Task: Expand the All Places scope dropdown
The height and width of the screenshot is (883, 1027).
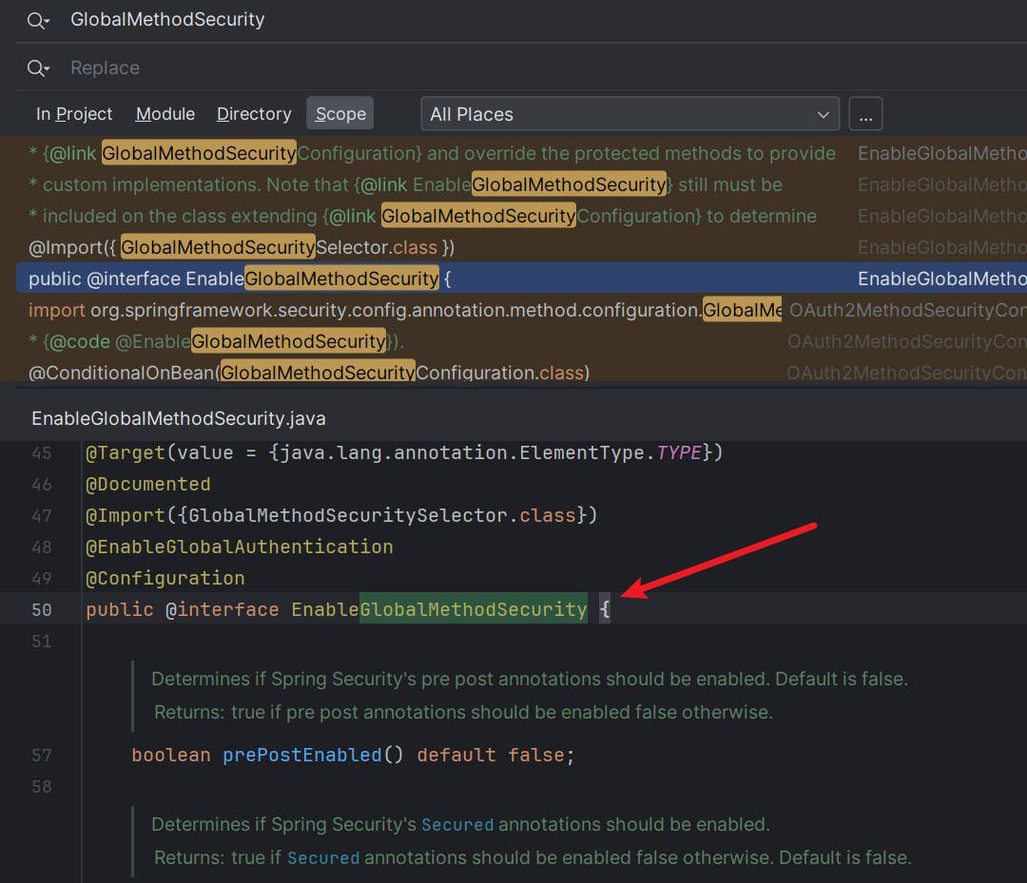Action: (630, 114)
